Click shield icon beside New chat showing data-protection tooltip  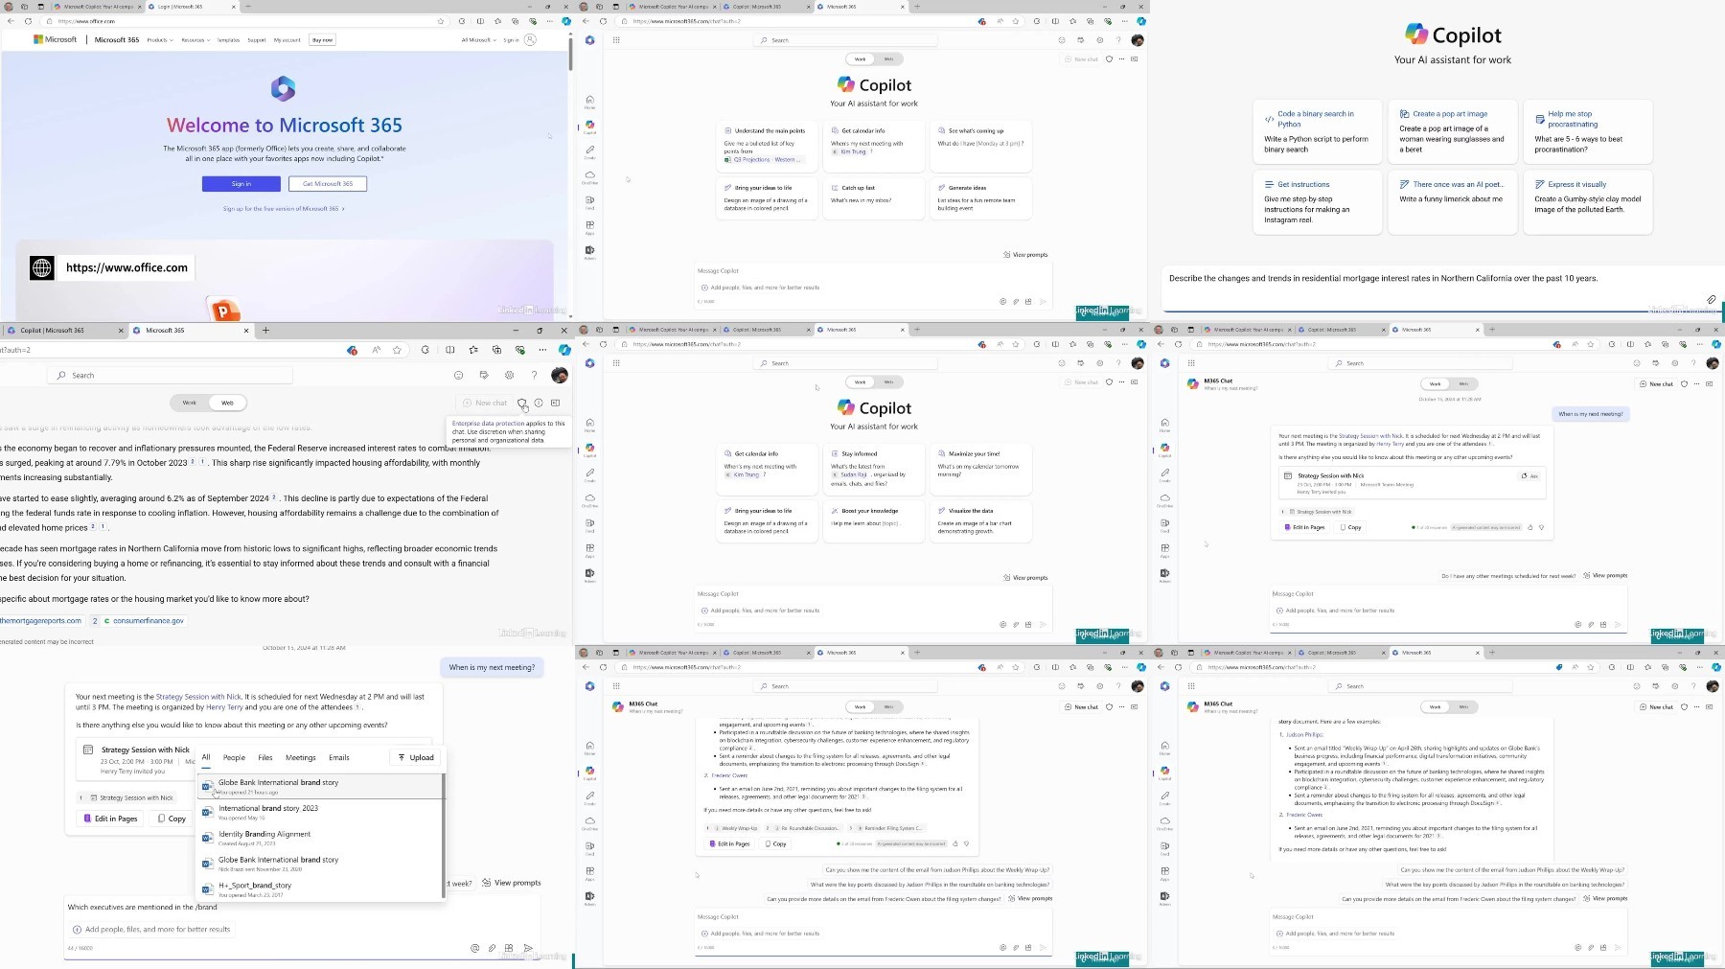click(522, 404)
